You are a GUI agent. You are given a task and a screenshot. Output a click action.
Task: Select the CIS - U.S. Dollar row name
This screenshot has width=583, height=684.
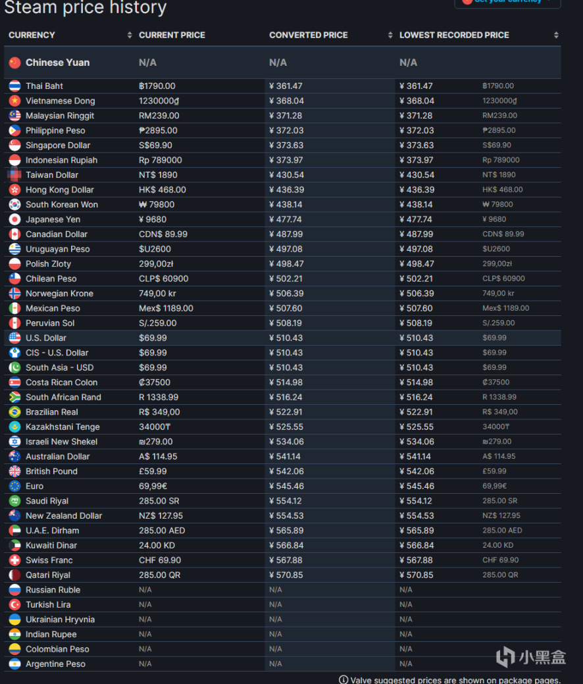57,353
